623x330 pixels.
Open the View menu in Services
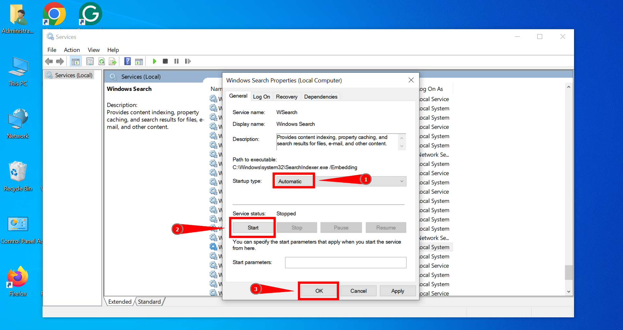click(93, 50)
